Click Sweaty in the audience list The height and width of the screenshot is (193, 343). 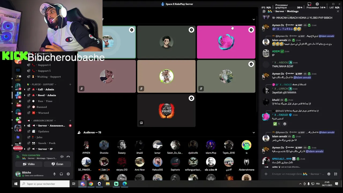(122, 147)
